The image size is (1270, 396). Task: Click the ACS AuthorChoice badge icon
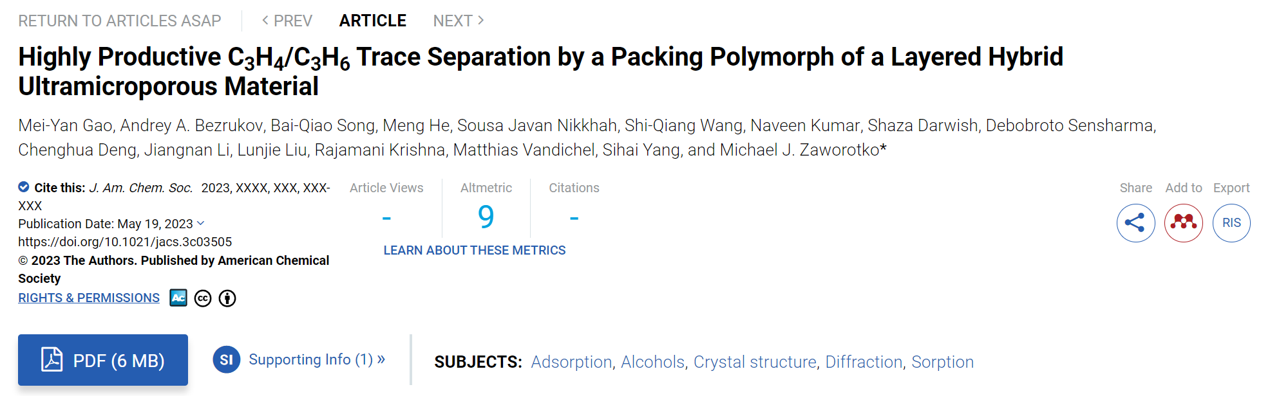click(178, 298)
